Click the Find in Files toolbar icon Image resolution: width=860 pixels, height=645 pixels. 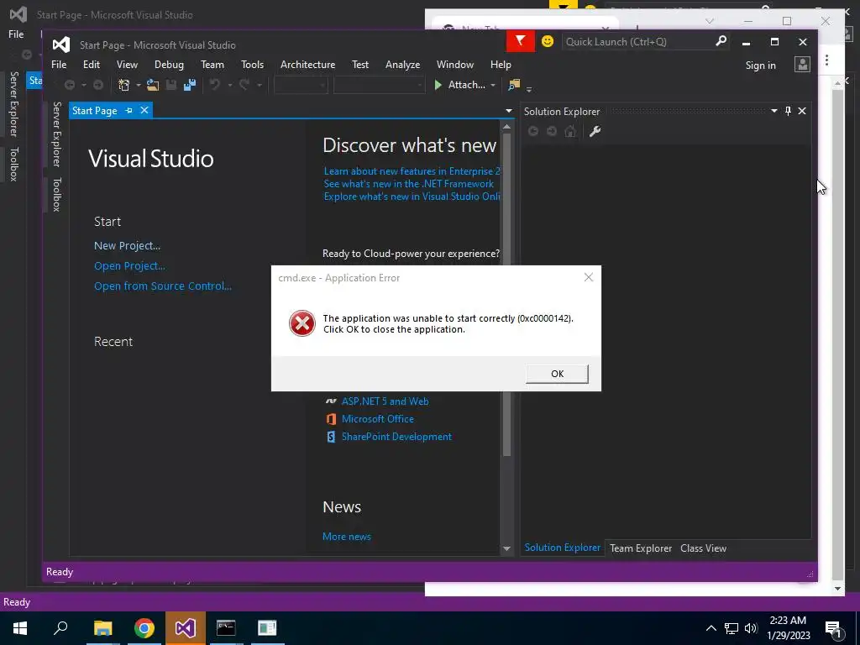click(514, 85)
